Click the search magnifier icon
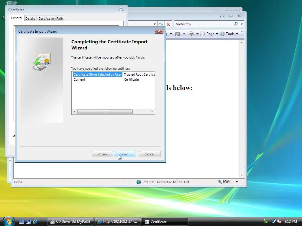This screenshot has height=226, width=302. coord(236,24)
